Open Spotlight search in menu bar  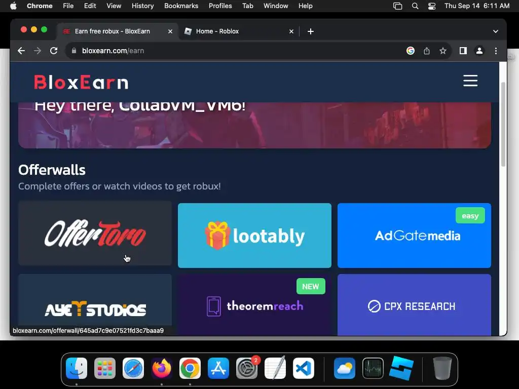tap(415, 6)
